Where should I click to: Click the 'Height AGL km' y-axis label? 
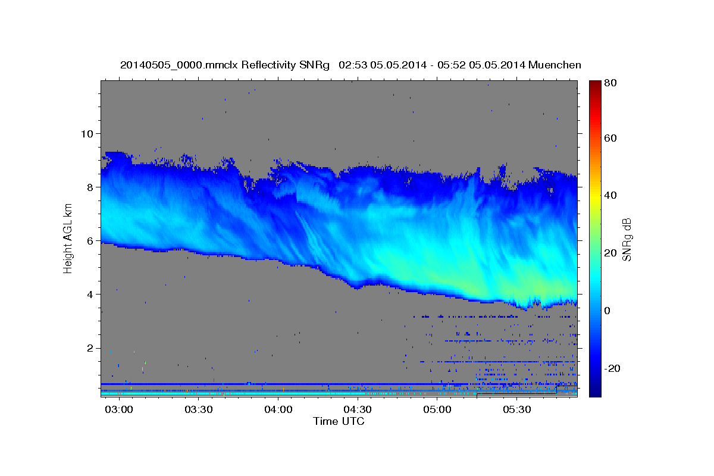[68, 239]
